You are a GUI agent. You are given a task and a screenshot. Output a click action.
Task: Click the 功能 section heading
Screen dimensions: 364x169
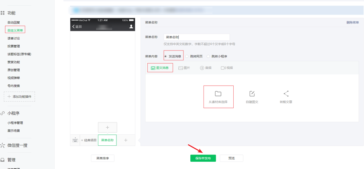[11, 13]
